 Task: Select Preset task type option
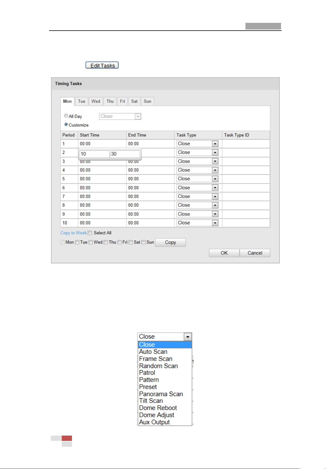pyautogui.click(x=165, y=387)
